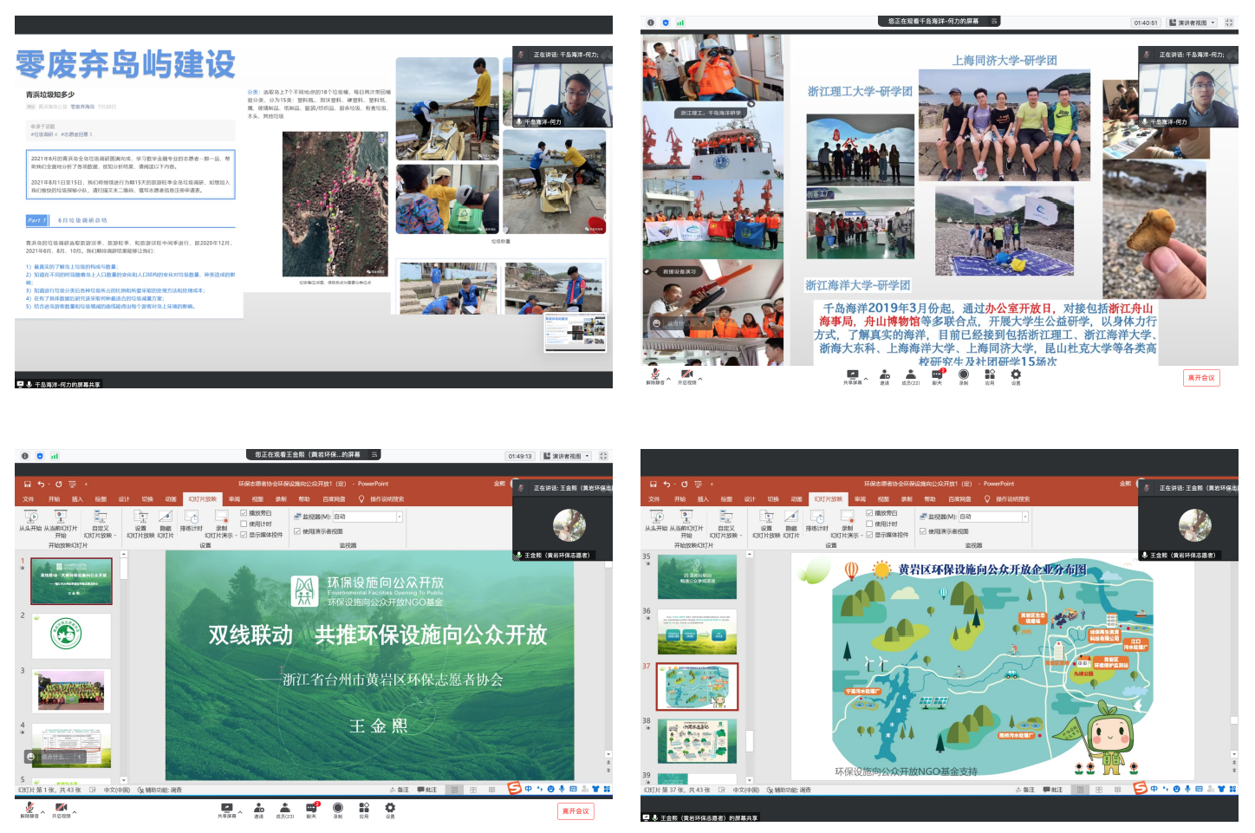Click 共享屏幕 icon in the 01:49:13 meeting window
The height and width of the screenshot is (833, 1255).
pyautogui.click(x=227, y=807)
